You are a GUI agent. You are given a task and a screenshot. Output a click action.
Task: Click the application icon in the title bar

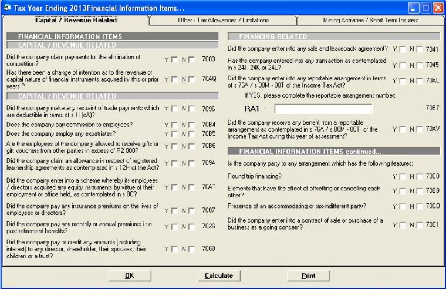[x=7, y=8]
